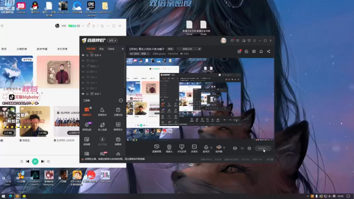This screenshot has height=199, width=354.
Task: Click the share icon in stream header
Action: tap(269, 51)
